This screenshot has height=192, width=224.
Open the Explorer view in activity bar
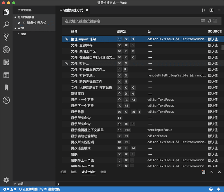click(x=6, y=12)
